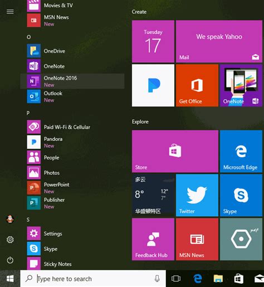
Task: Open the Power options button
Action: 10,260
